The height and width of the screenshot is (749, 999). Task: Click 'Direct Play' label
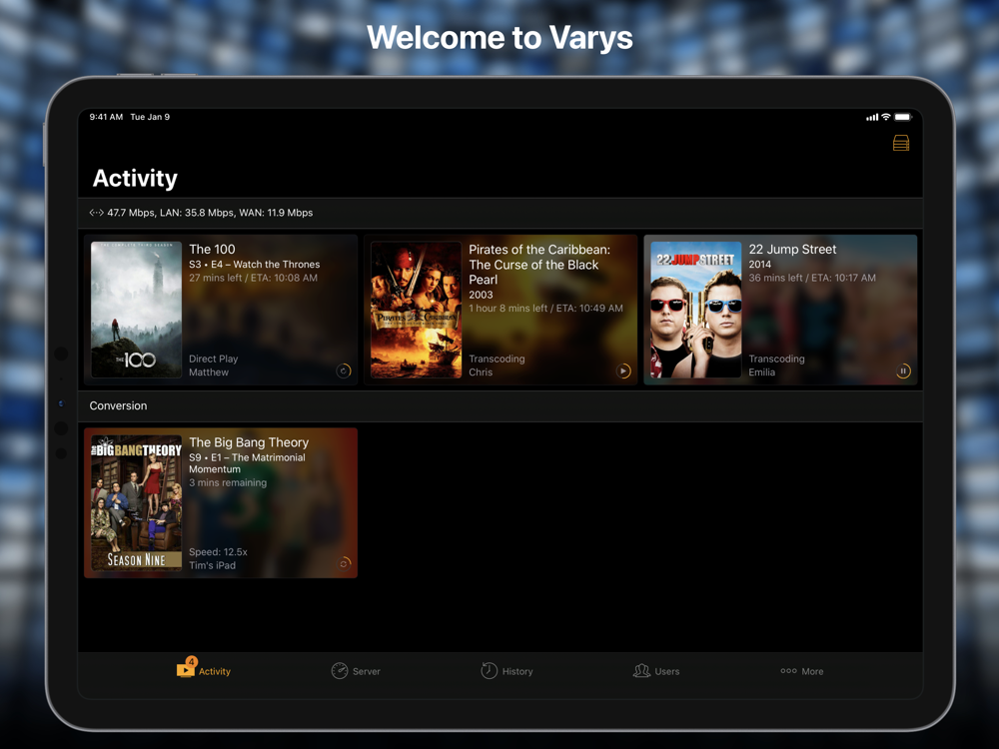coord(214,359)
